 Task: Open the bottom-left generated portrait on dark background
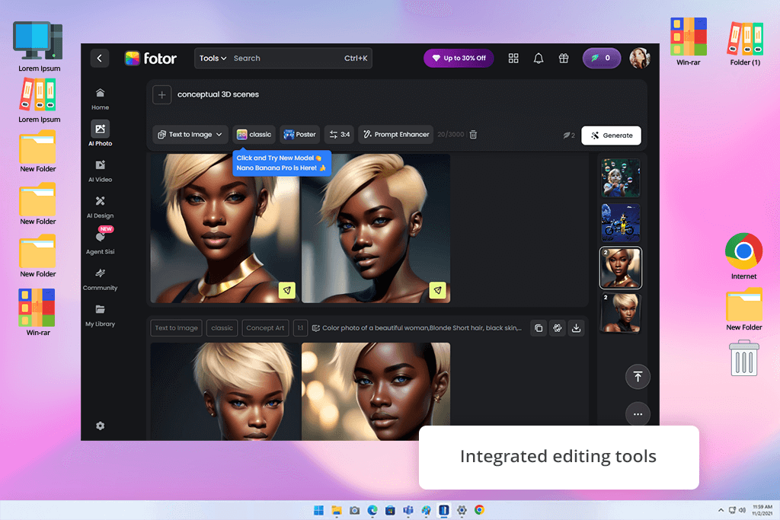225,391
